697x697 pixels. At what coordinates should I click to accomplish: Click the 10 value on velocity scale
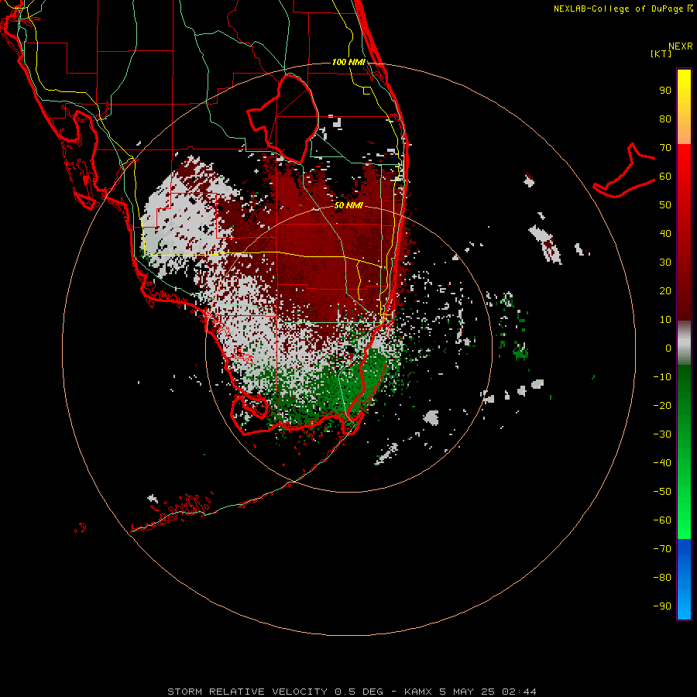click(665, 320)
